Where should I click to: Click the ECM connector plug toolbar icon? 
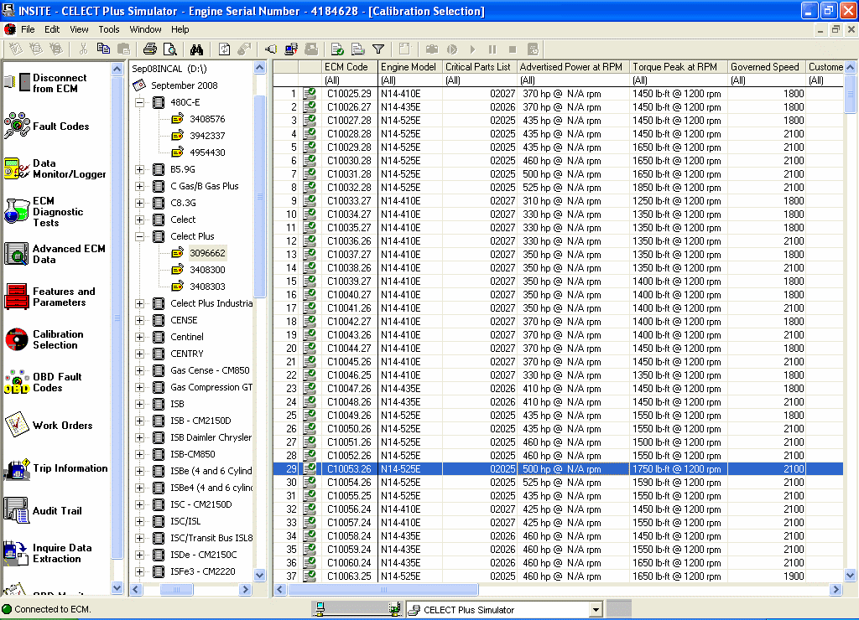(x=271, y=49)
